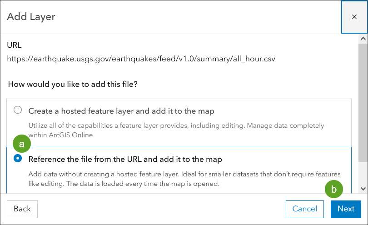Click the 'Reference the file from the URL' option title
This screenshot has height=225, width=368.
pyautogui.click(x=125, y=160)
